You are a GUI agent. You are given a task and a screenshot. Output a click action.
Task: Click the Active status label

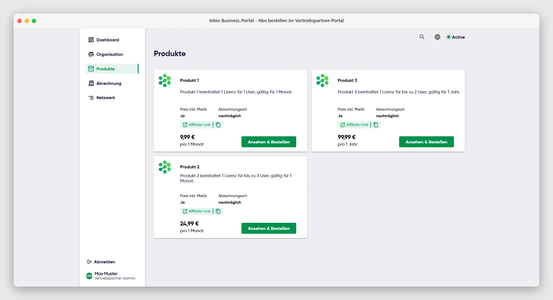coord(458,37)
